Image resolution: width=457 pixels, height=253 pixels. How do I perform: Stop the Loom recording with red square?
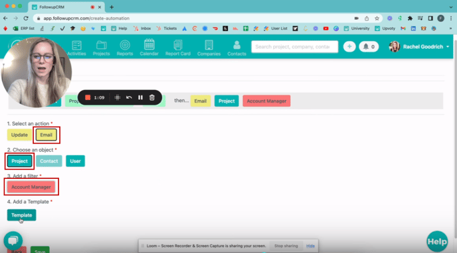(88, 97)
